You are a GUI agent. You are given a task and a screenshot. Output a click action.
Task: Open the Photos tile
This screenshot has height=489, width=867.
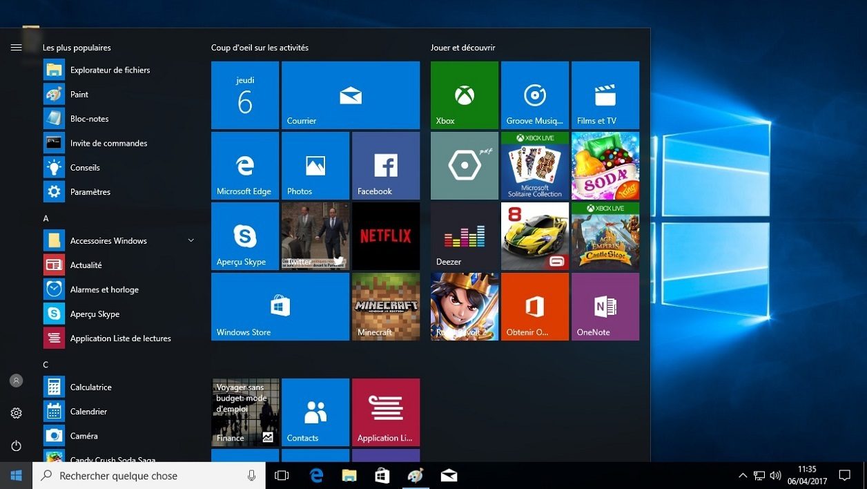(x=315, y=166)
